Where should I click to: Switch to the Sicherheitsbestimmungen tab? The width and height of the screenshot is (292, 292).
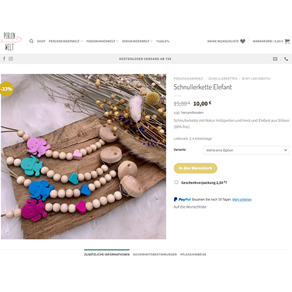tap(155, 254)
